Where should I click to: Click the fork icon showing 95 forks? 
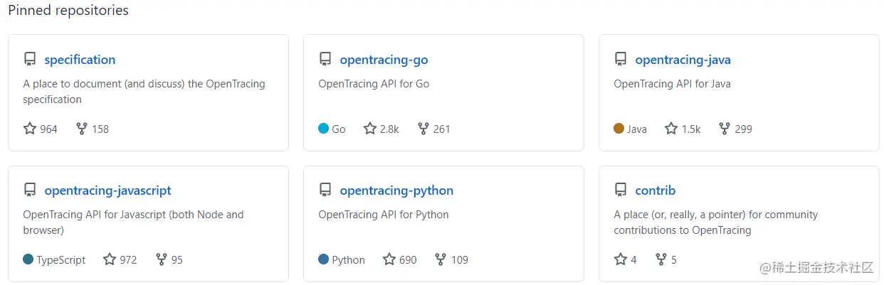(x=162, y=259)
